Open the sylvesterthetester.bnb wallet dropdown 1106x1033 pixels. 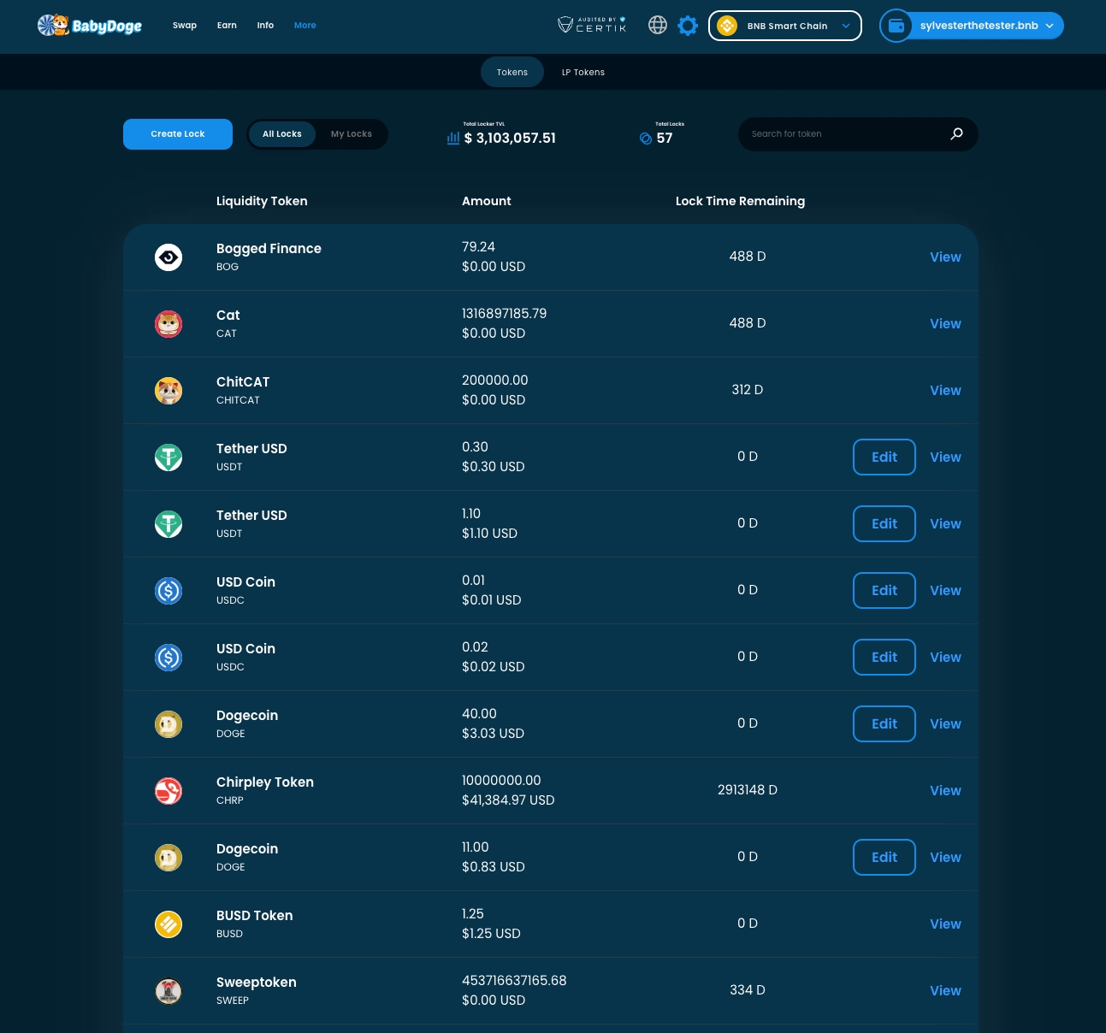pos(972,26)
